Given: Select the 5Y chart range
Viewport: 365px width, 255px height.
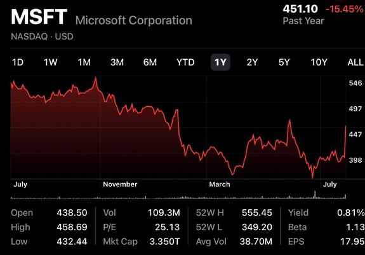Looking at the screenshot, I should tap(284, 62).
